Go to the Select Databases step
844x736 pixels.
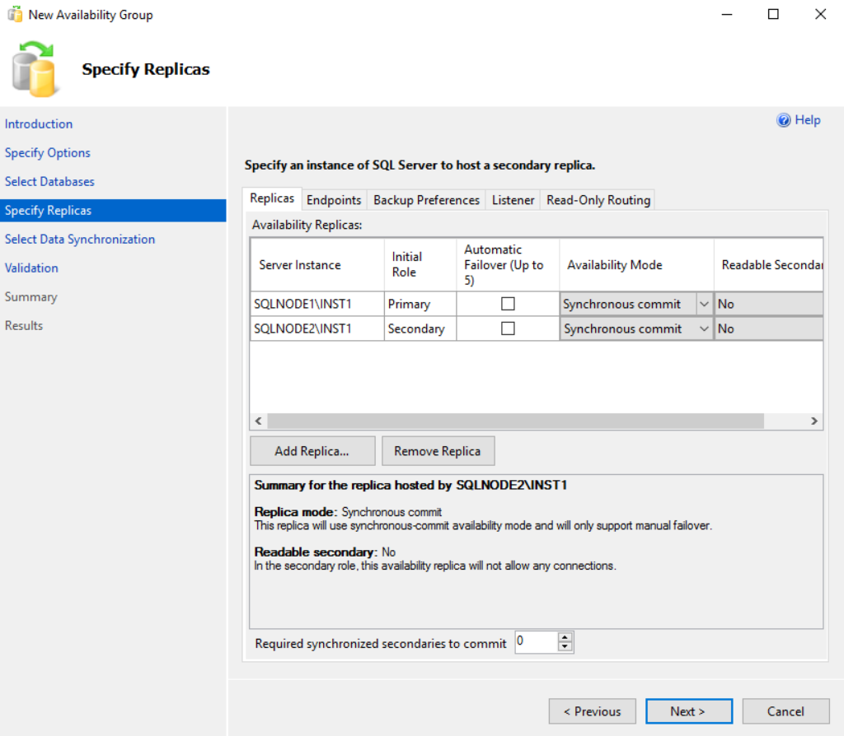(49, 181)
